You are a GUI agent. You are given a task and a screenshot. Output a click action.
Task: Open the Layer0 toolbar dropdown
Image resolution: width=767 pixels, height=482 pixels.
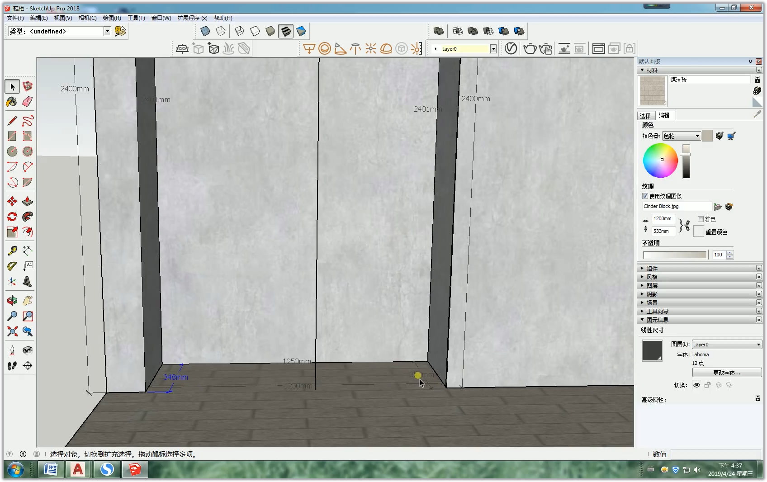pos(493,49)
